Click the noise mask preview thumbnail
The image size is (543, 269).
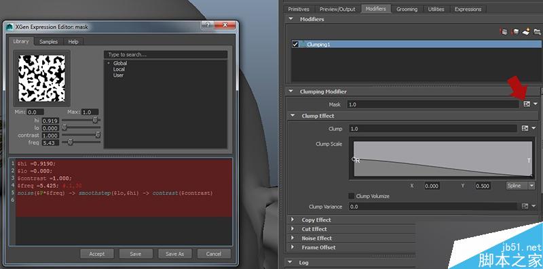[41, 78]
